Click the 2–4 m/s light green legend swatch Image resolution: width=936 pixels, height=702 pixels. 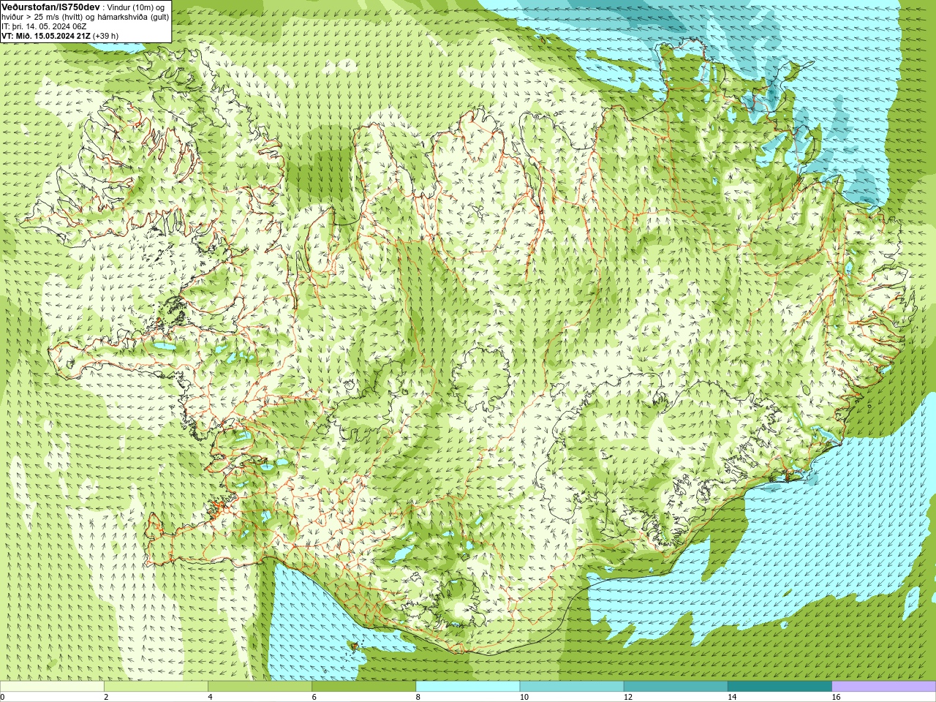[x=156, y=687]
